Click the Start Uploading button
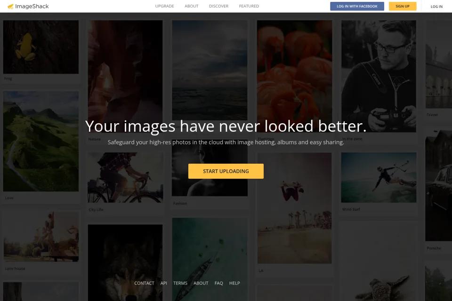The image size is (452, 301). [x=226, y=171]
